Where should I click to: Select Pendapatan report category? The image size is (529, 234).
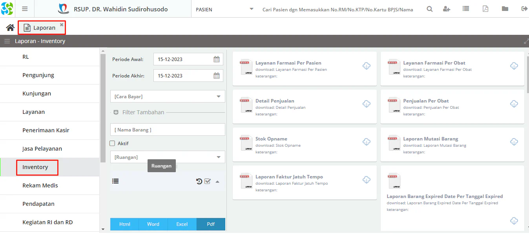49,204
